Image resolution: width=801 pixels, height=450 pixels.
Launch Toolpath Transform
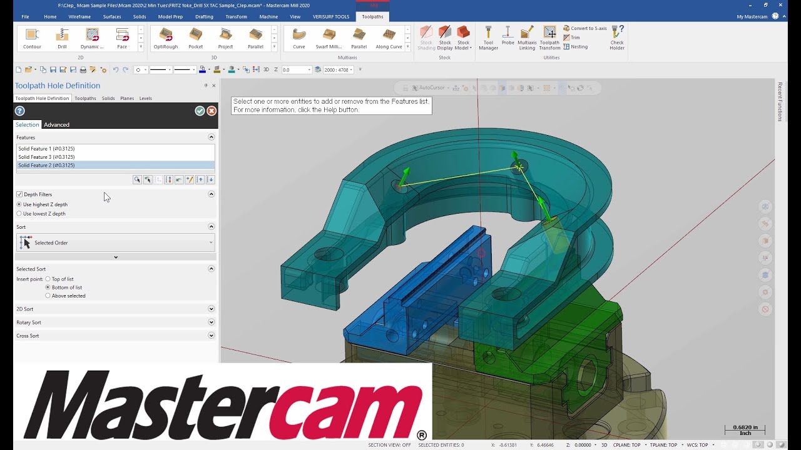point(549,38)
